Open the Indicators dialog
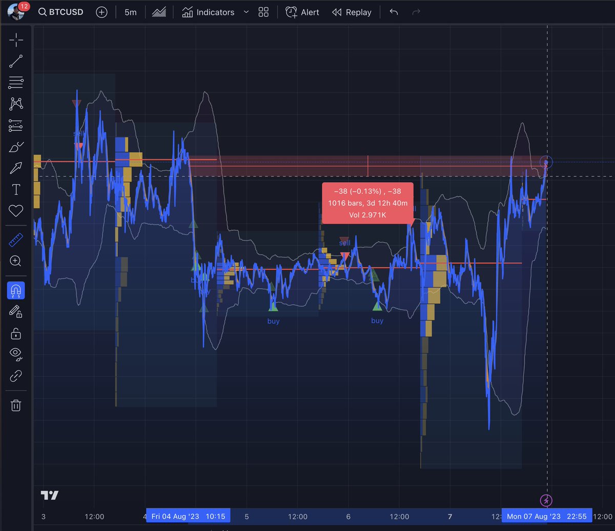The width and height of the screenshot is (615, 531). pyautogui.click(x=208, y=12)
